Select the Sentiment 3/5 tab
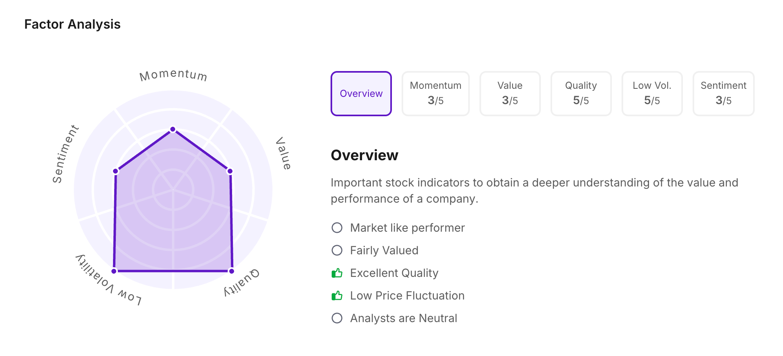 tap(723, 94)
